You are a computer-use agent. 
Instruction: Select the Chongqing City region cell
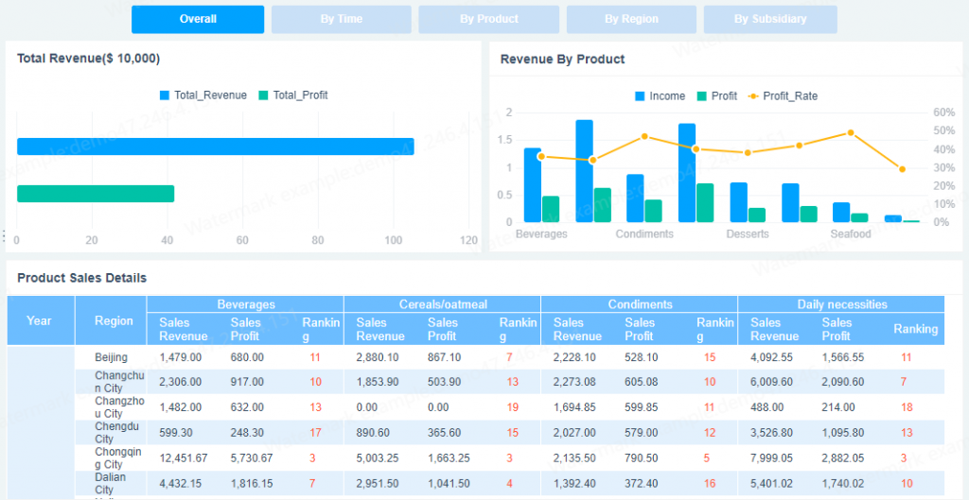[x=112, y=458]
